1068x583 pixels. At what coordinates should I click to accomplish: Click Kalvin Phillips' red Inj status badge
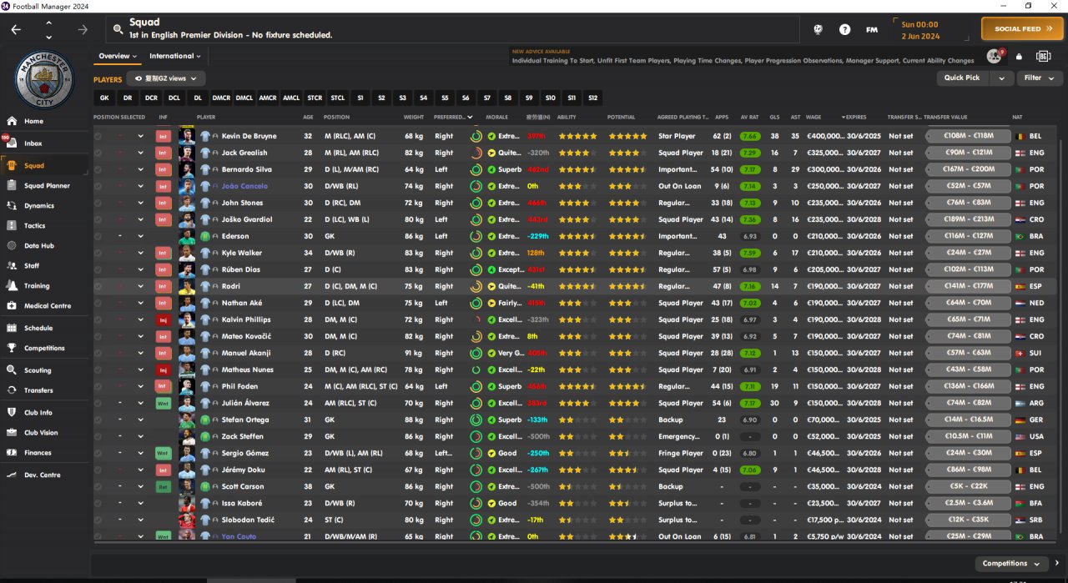164,319
